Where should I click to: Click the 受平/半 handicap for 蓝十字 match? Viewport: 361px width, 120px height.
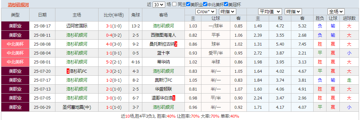coord(216,53)
